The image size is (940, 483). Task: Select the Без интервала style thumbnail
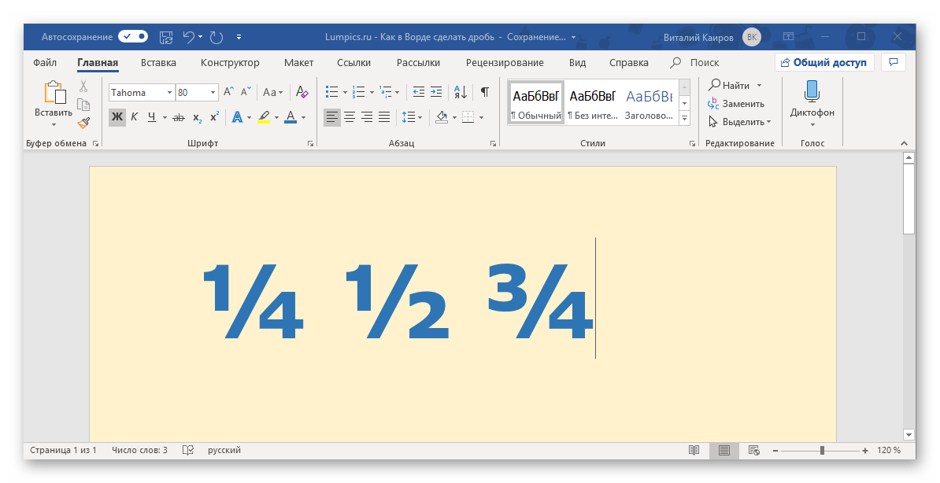[x=592, y=102]
